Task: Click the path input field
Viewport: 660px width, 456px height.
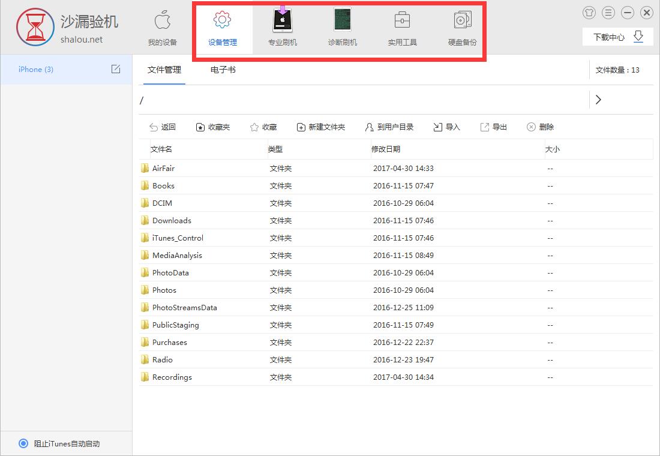Action: tap(364, 100)
